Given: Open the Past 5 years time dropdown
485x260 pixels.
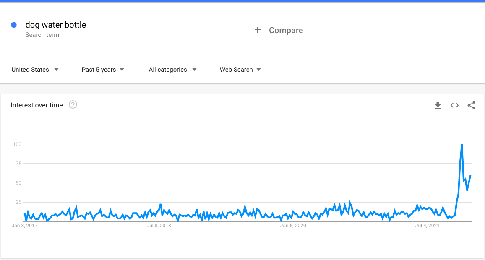Looking at the screenshot, I should (103, 70).
